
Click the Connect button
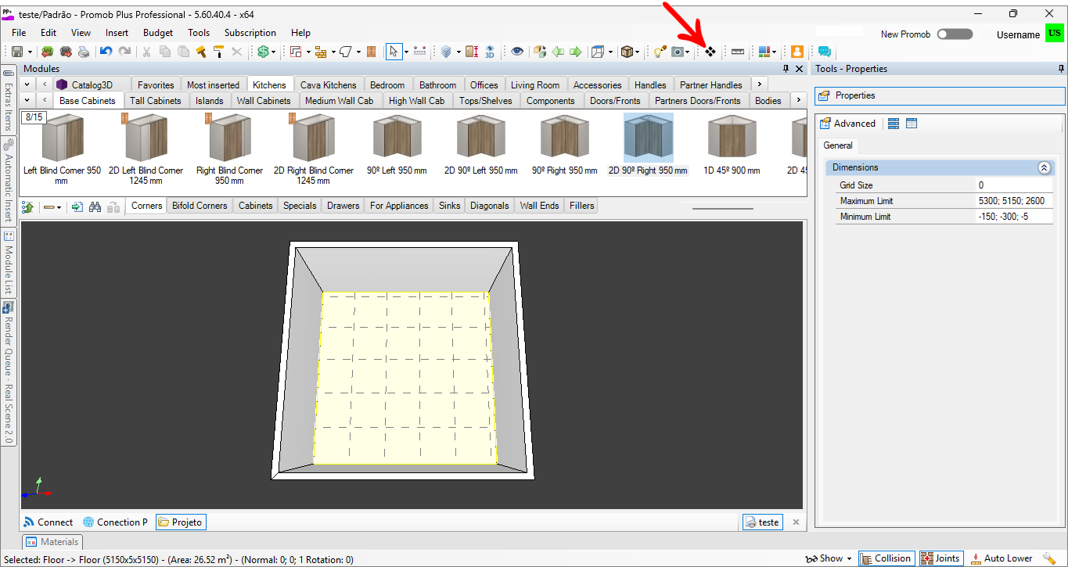[x=48, y=522]
